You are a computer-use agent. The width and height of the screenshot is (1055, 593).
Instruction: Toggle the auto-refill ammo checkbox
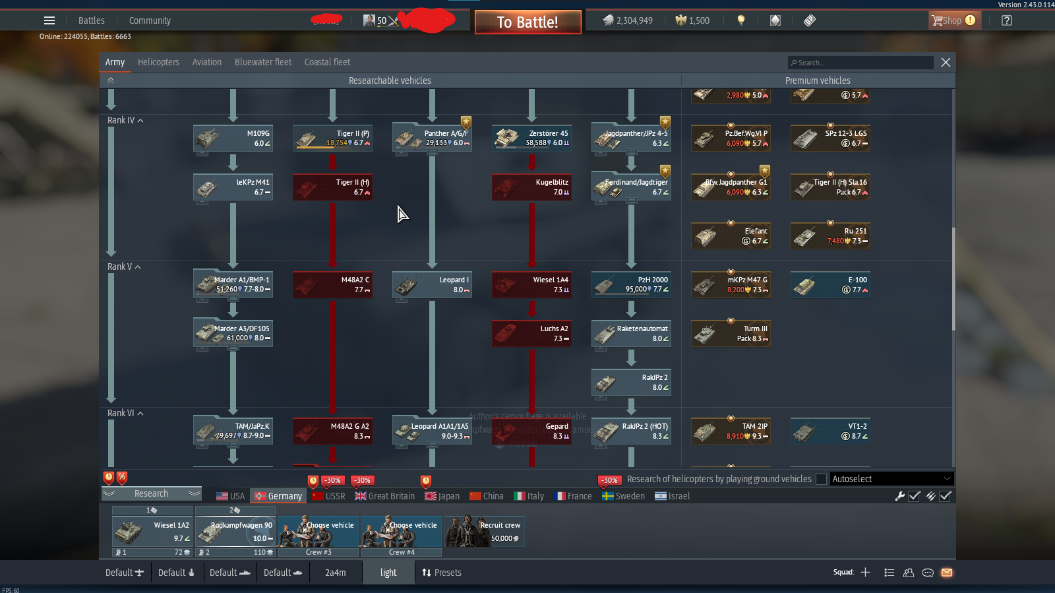click(946, 496)
